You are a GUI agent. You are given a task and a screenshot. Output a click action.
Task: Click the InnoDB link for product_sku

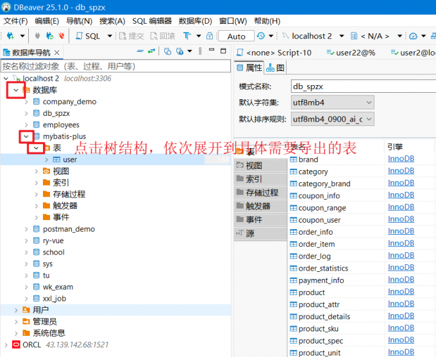coord(401,328)
